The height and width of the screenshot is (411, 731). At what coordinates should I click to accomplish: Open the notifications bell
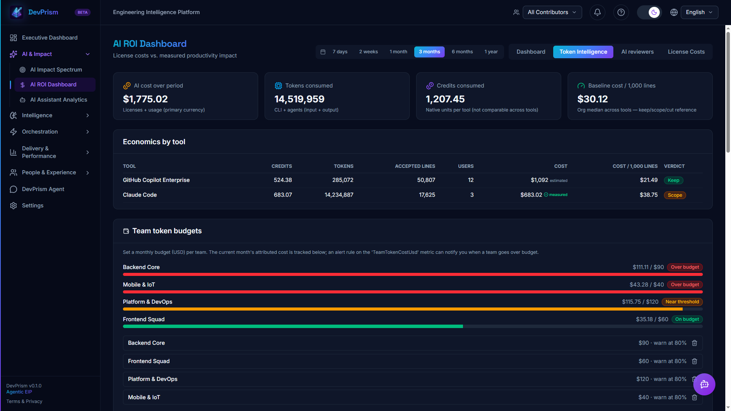pyautogui.click(x=597, y=12)
